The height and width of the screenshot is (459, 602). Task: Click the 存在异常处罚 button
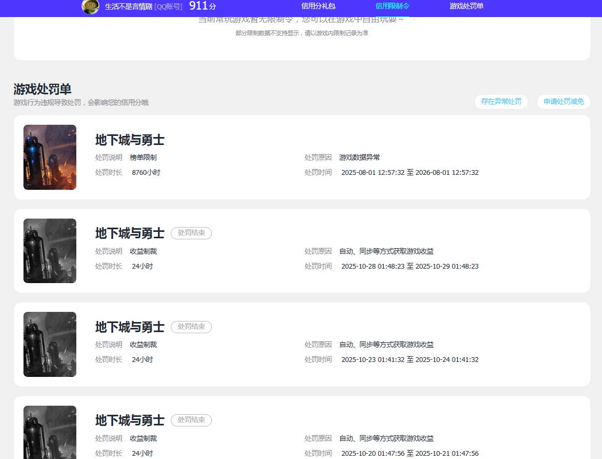point(501,101)
